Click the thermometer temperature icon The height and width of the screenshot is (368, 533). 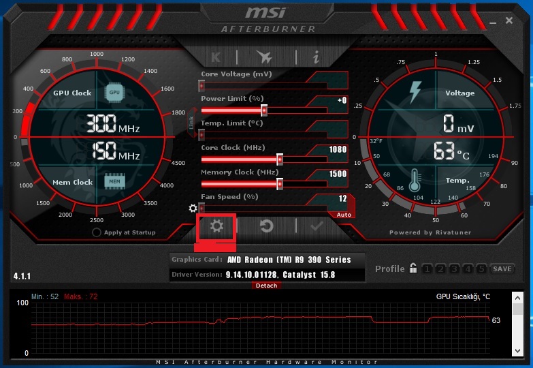click(x=415, y=180)
